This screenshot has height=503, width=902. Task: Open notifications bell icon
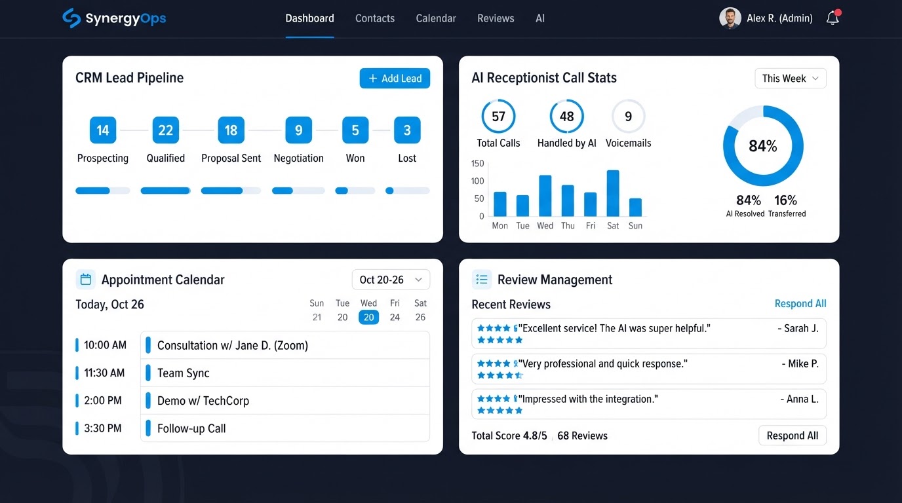point(833,18)
